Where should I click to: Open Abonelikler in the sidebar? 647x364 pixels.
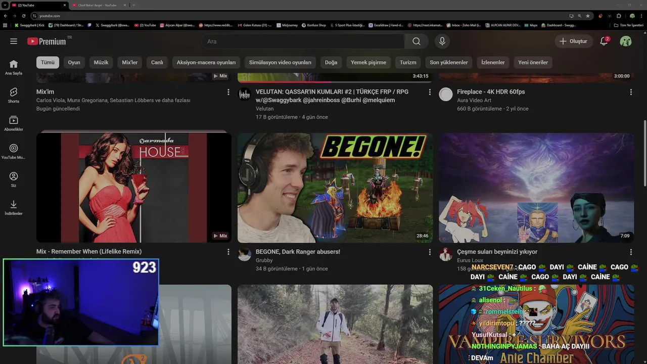click(14, 123)
